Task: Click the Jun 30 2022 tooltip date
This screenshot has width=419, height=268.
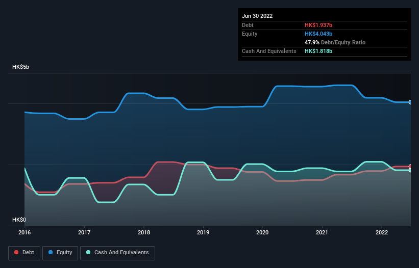Action: pyautogui.click(x=257, y=16)
